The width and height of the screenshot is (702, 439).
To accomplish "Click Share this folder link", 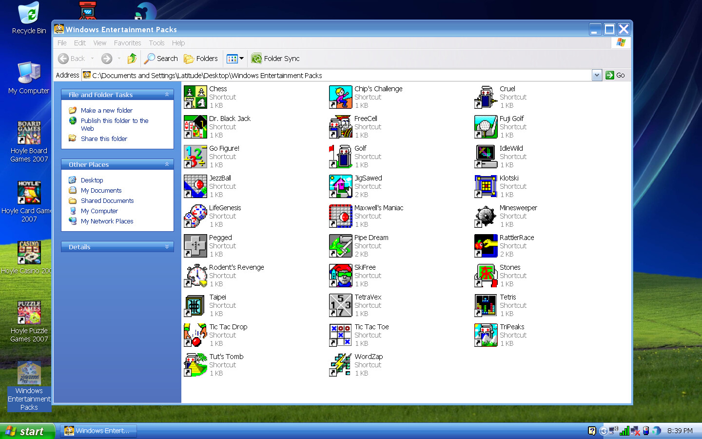I will 104,139.
